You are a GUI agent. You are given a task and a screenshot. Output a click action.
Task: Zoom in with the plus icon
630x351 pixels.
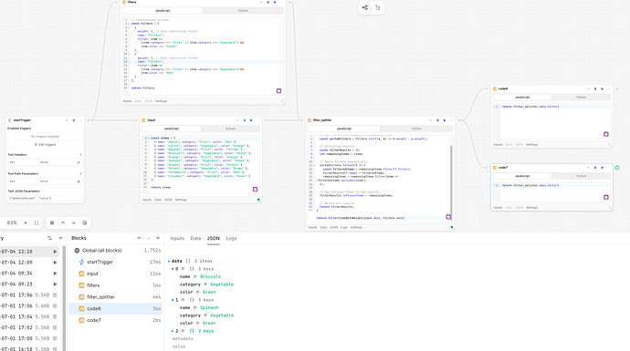pos(26,222)
